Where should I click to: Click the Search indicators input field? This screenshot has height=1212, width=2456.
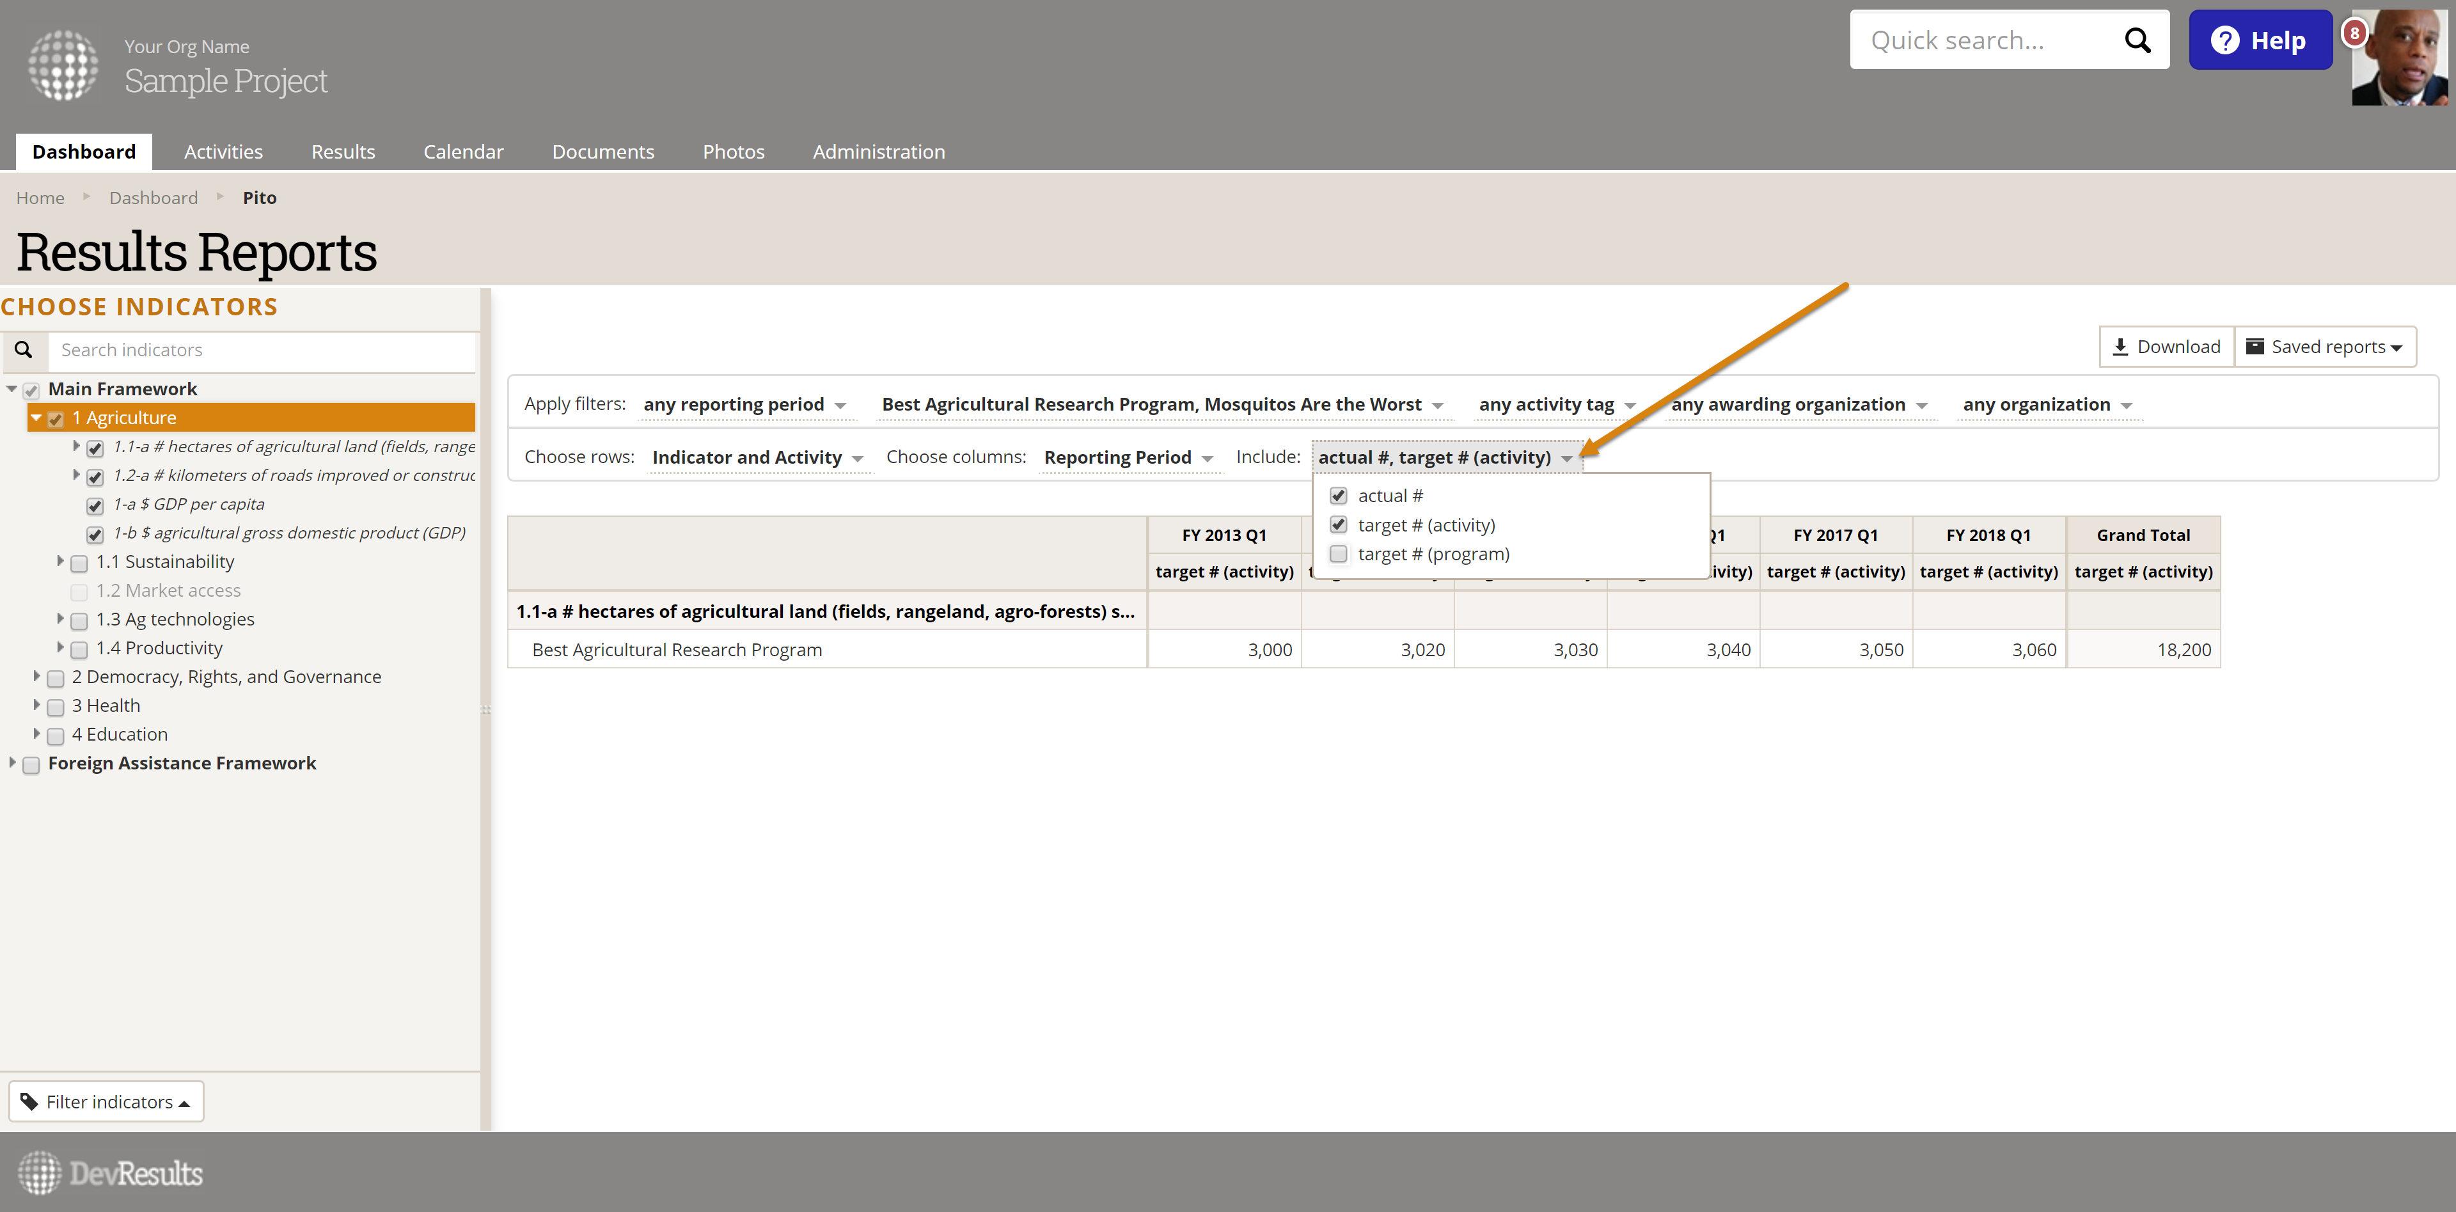pos(262,350)
